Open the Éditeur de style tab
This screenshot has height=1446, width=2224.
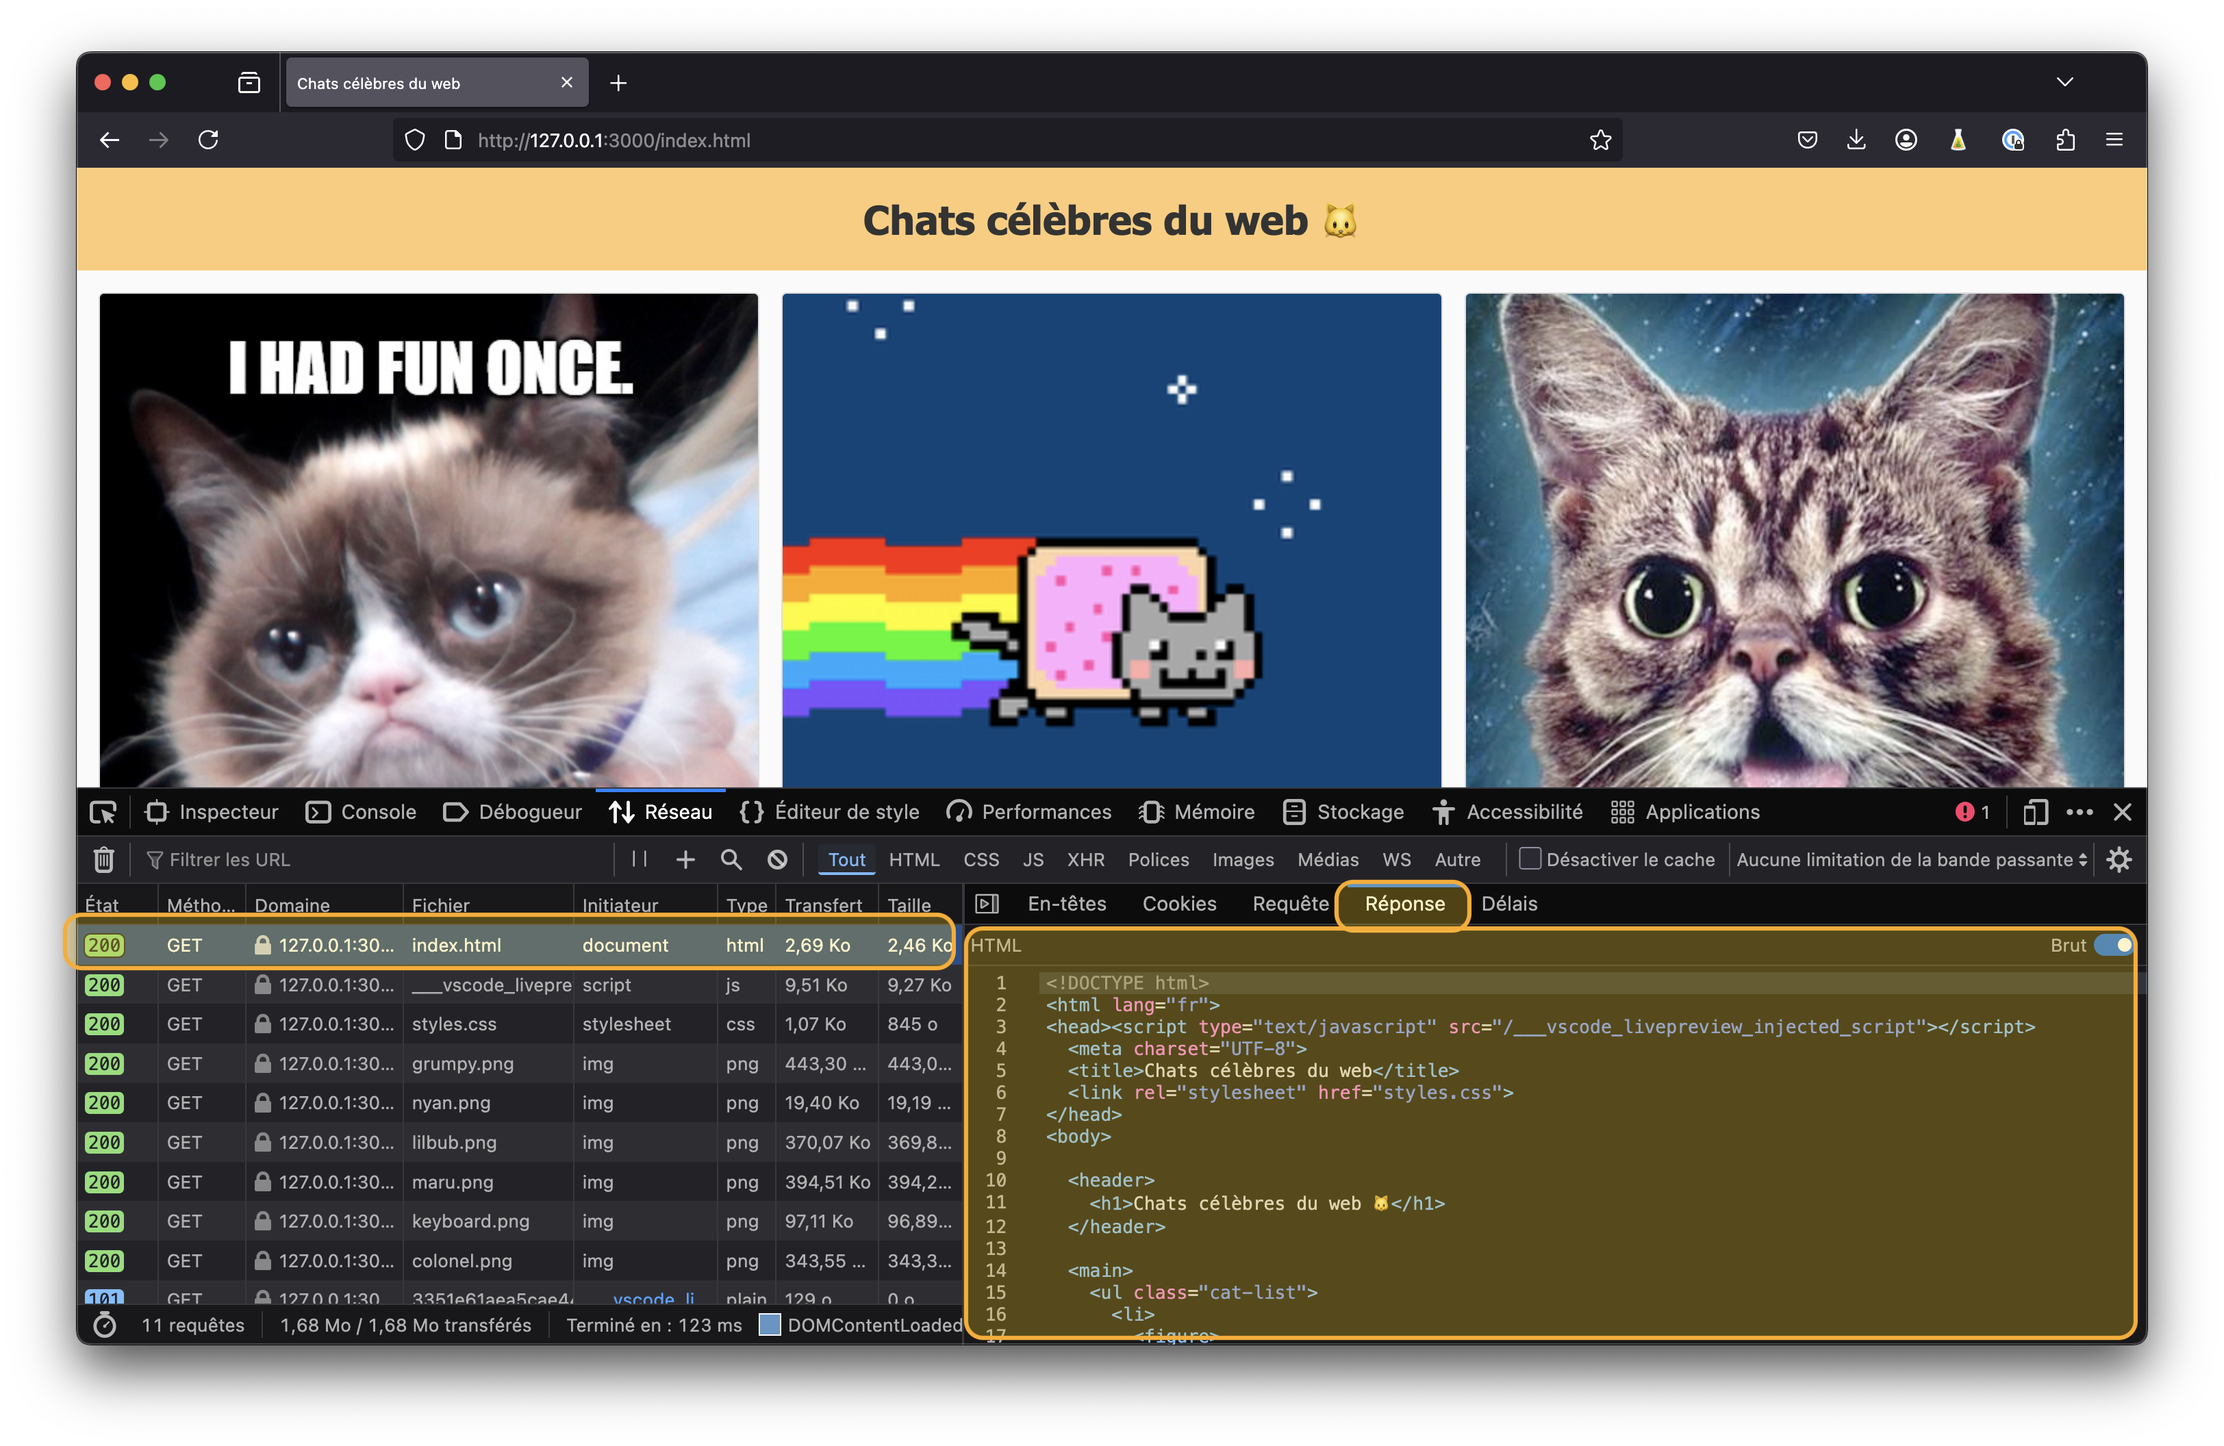click(x=829, y=813)
